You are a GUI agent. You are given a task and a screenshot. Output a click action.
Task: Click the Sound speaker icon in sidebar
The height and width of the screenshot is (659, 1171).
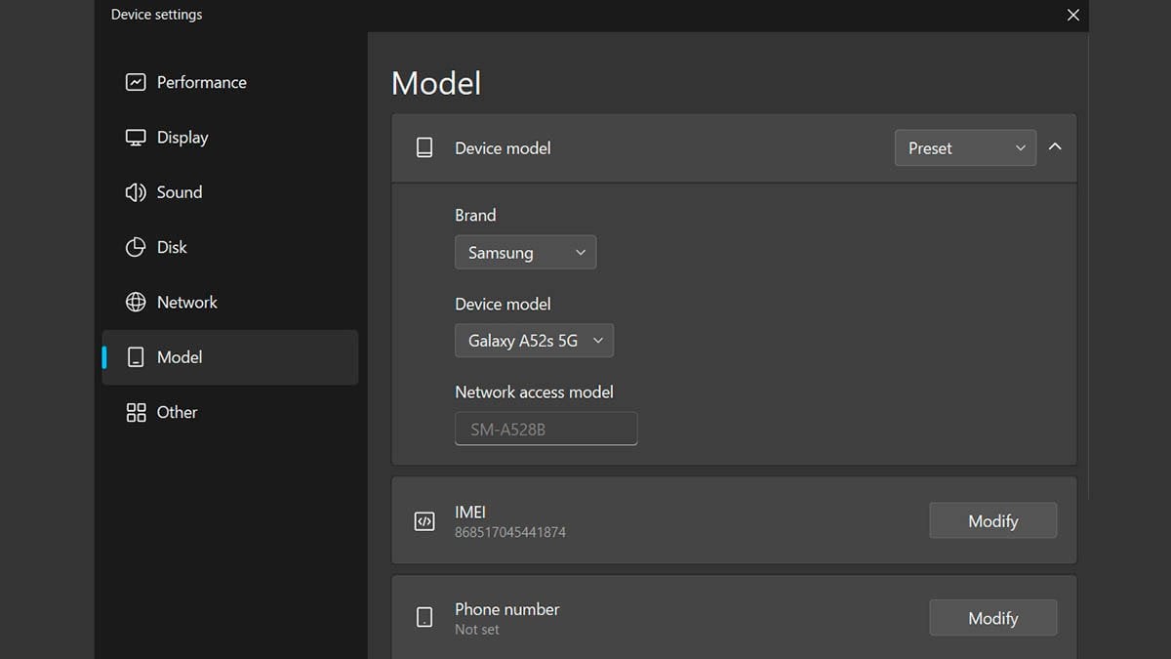click(x=136, y=192)
